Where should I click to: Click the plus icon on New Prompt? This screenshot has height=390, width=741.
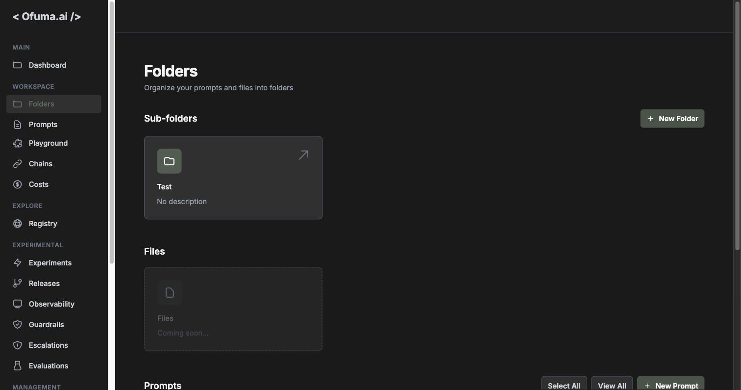point(647,386)
